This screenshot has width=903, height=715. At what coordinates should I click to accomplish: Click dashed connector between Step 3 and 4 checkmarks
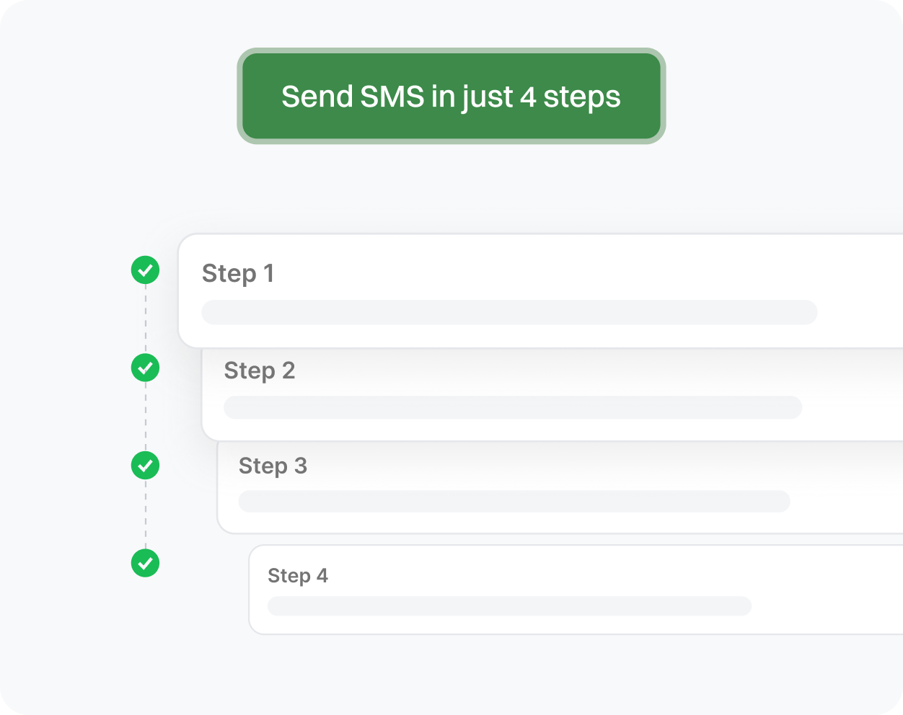[145, 514]
